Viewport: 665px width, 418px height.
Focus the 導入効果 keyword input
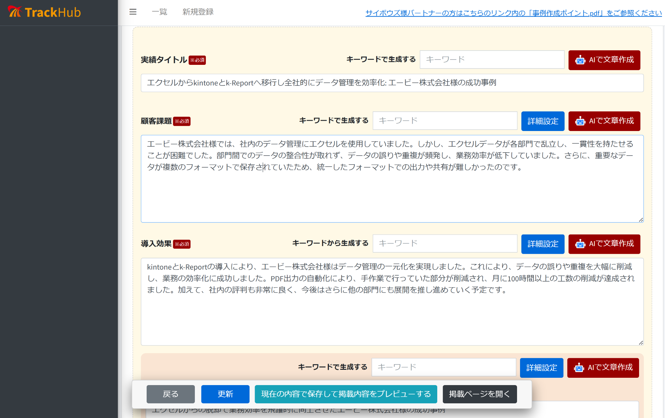tap(445, 243)
